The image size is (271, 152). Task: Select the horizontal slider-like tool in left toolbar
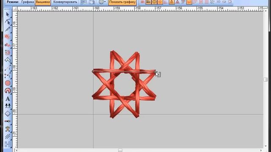tap(8, 121)
